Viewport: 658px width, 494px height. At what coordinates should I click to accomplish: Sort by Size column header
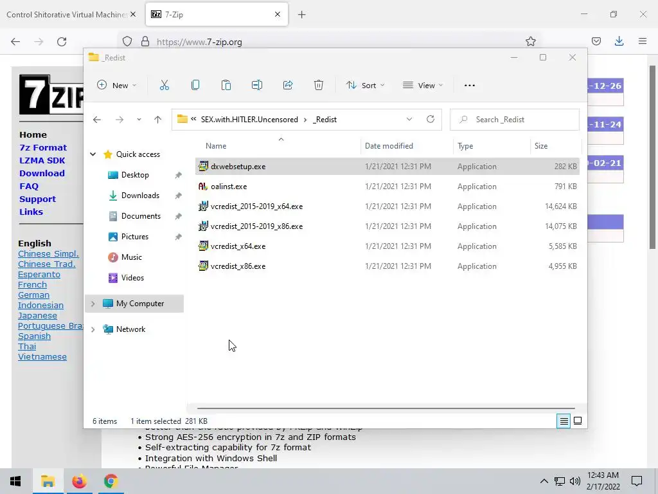541,146
